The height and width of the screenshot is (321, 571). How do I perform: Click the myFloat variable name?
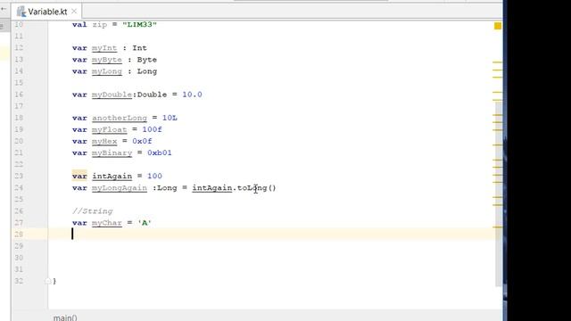(109, 129)
